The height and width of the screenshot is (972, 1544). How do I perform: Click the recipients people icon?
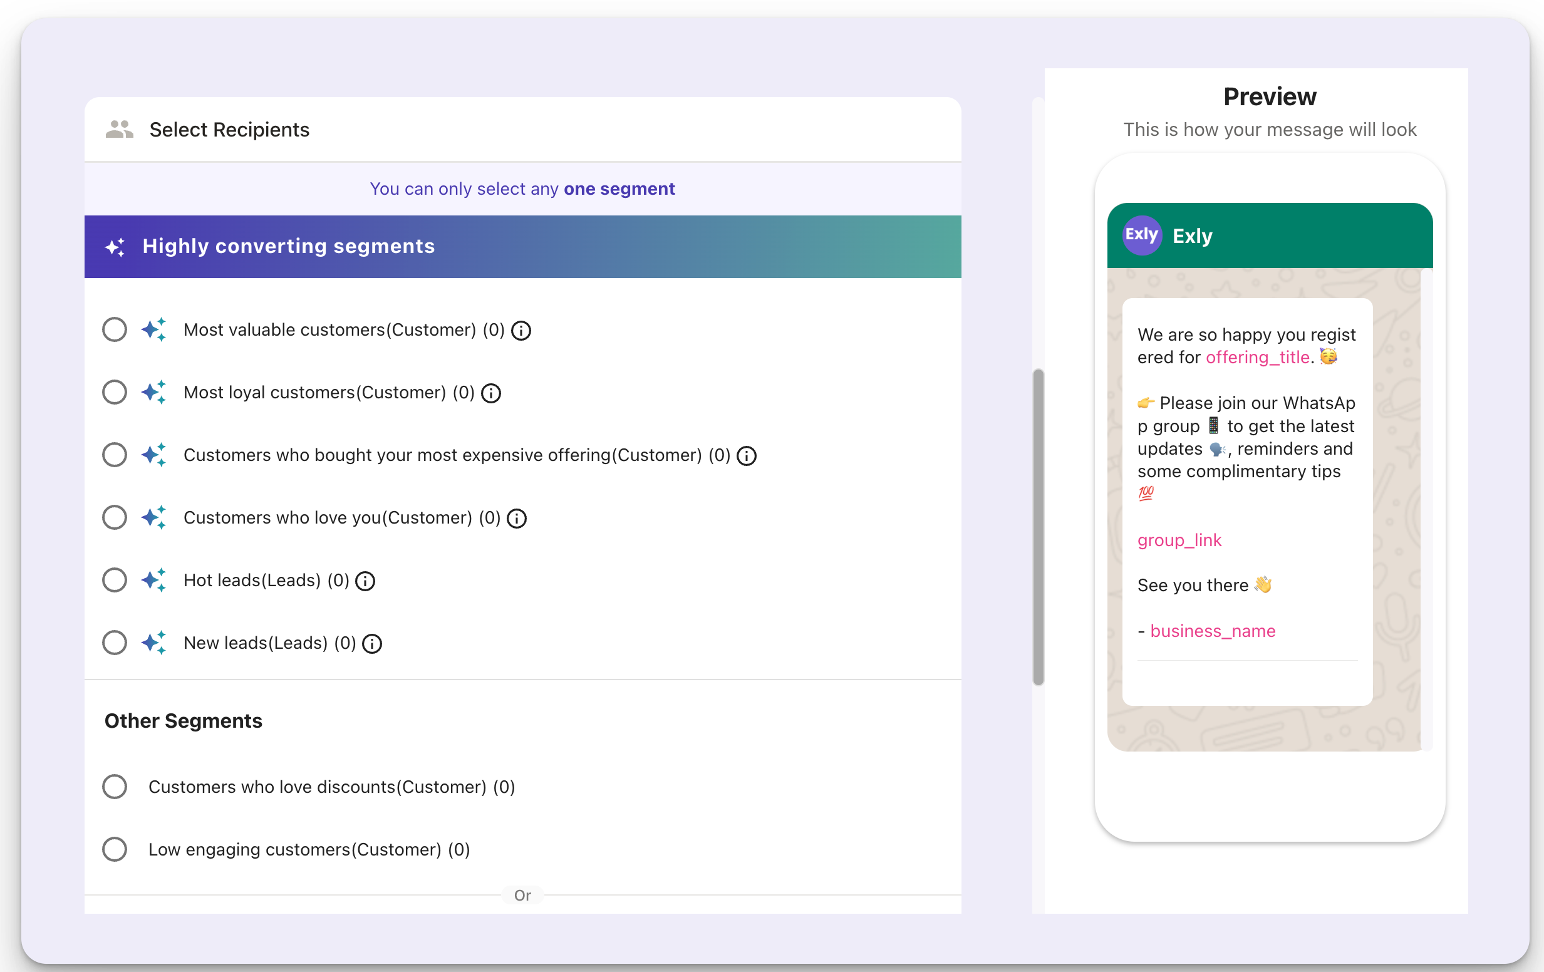[119, 129]
